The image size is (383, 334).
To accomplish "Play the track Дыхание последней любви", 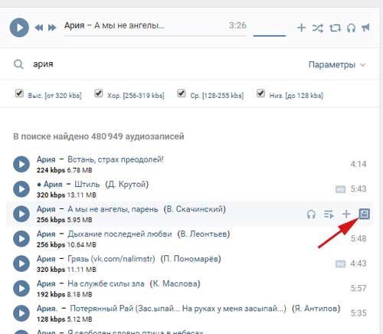I will click(21, 239).
